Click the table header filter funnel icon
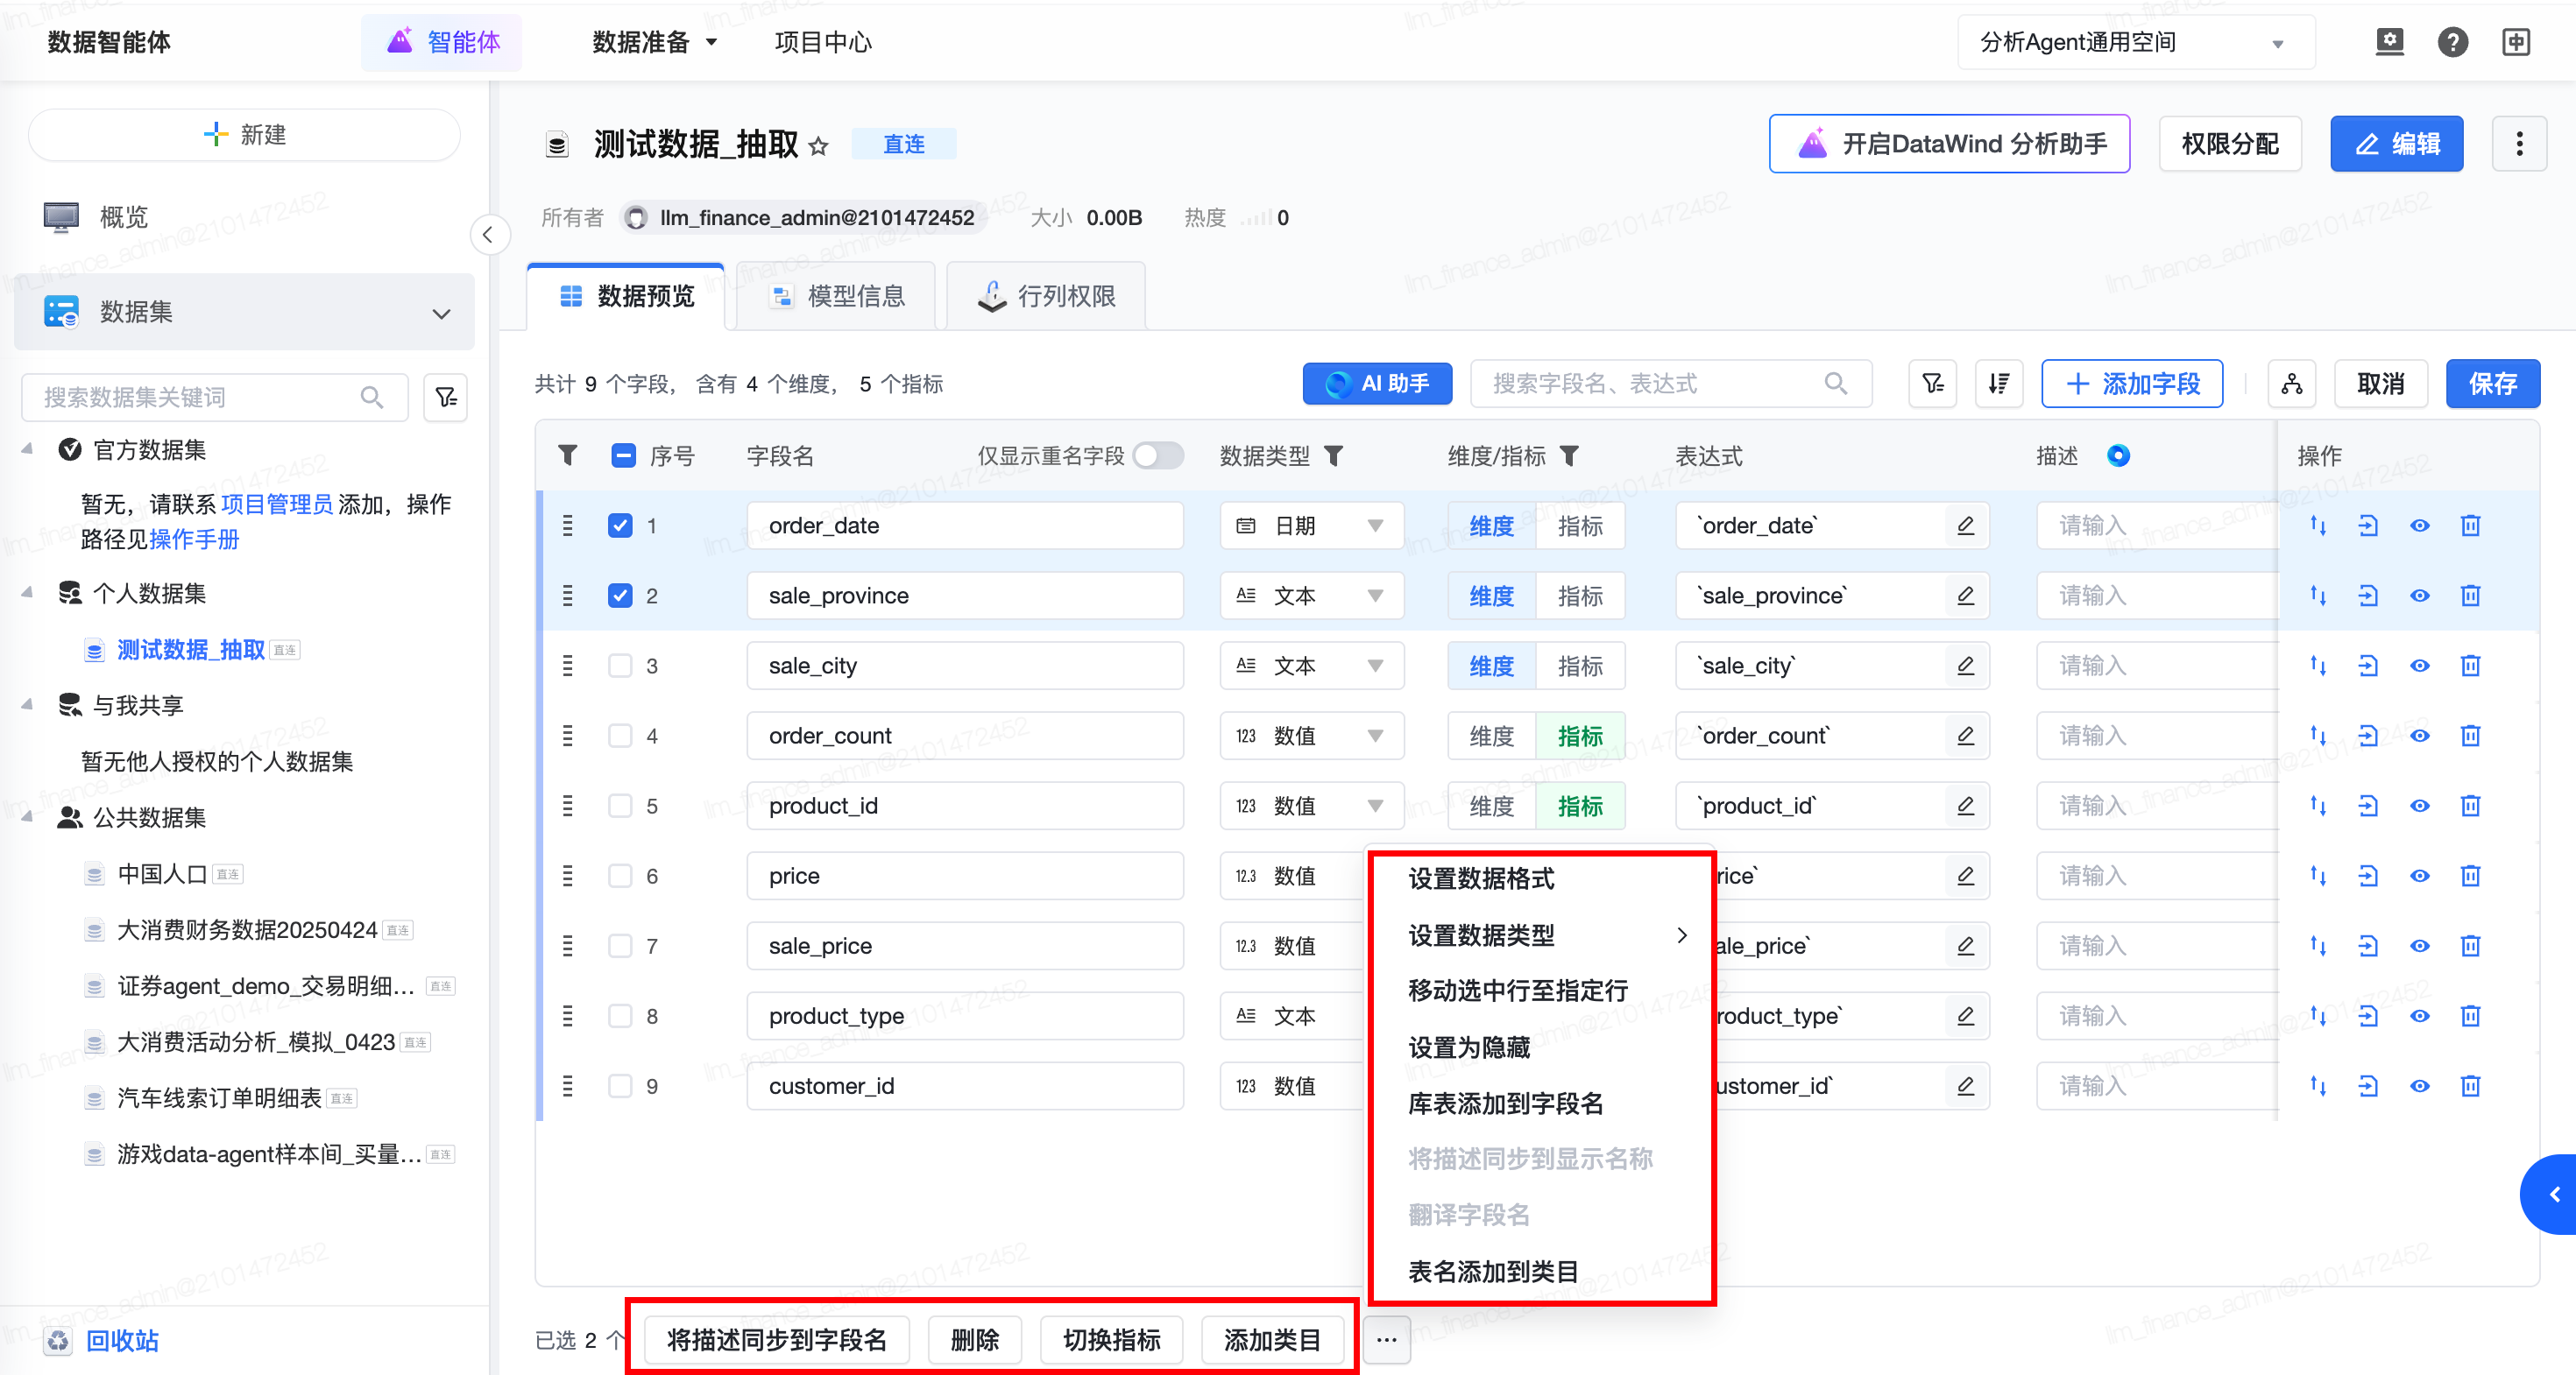 [567, 456]
